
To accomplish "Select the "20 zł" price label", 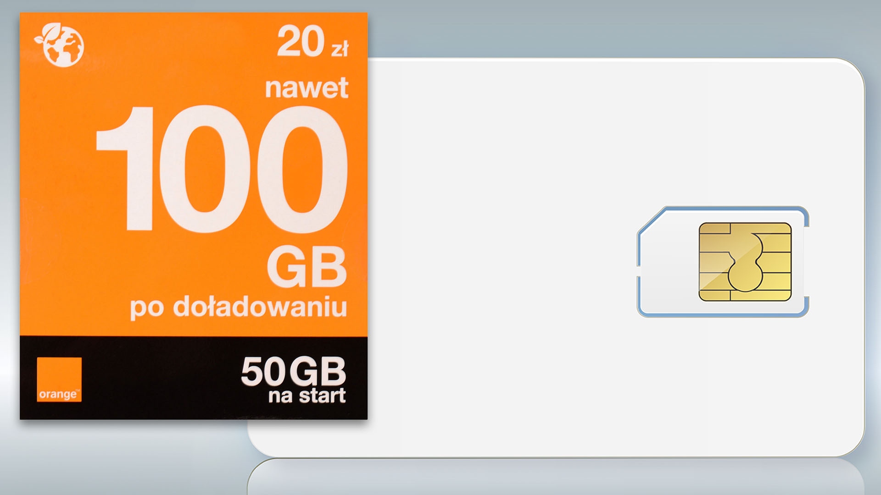I will 313,41.
